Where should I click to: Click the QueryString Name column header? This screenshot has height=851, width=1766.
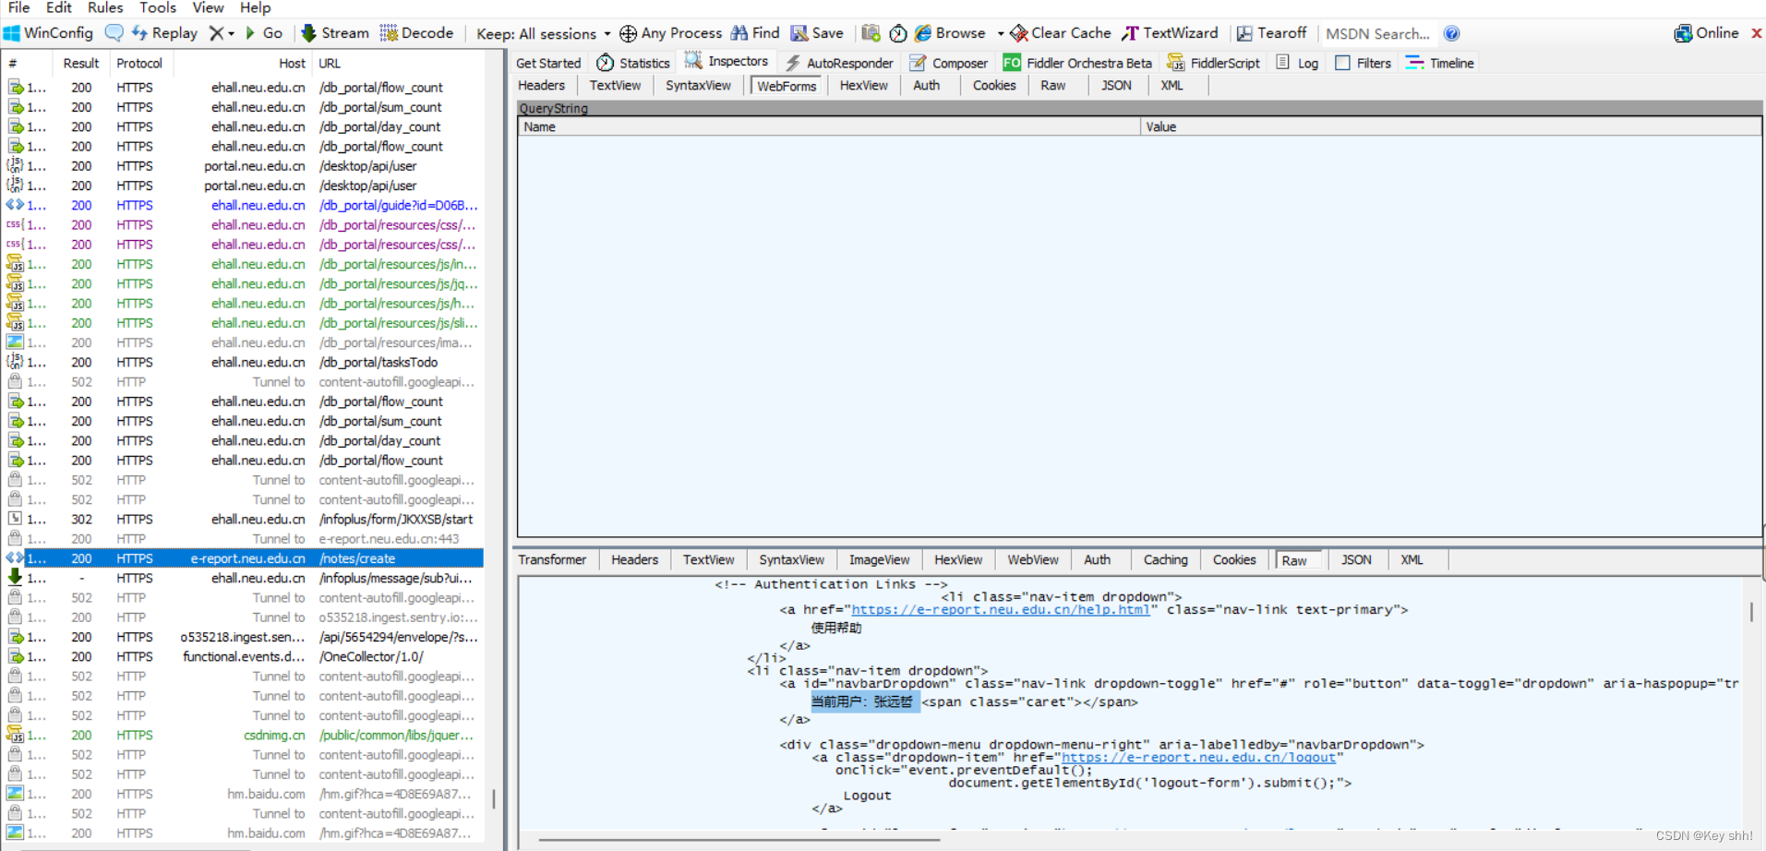[829, 126]
